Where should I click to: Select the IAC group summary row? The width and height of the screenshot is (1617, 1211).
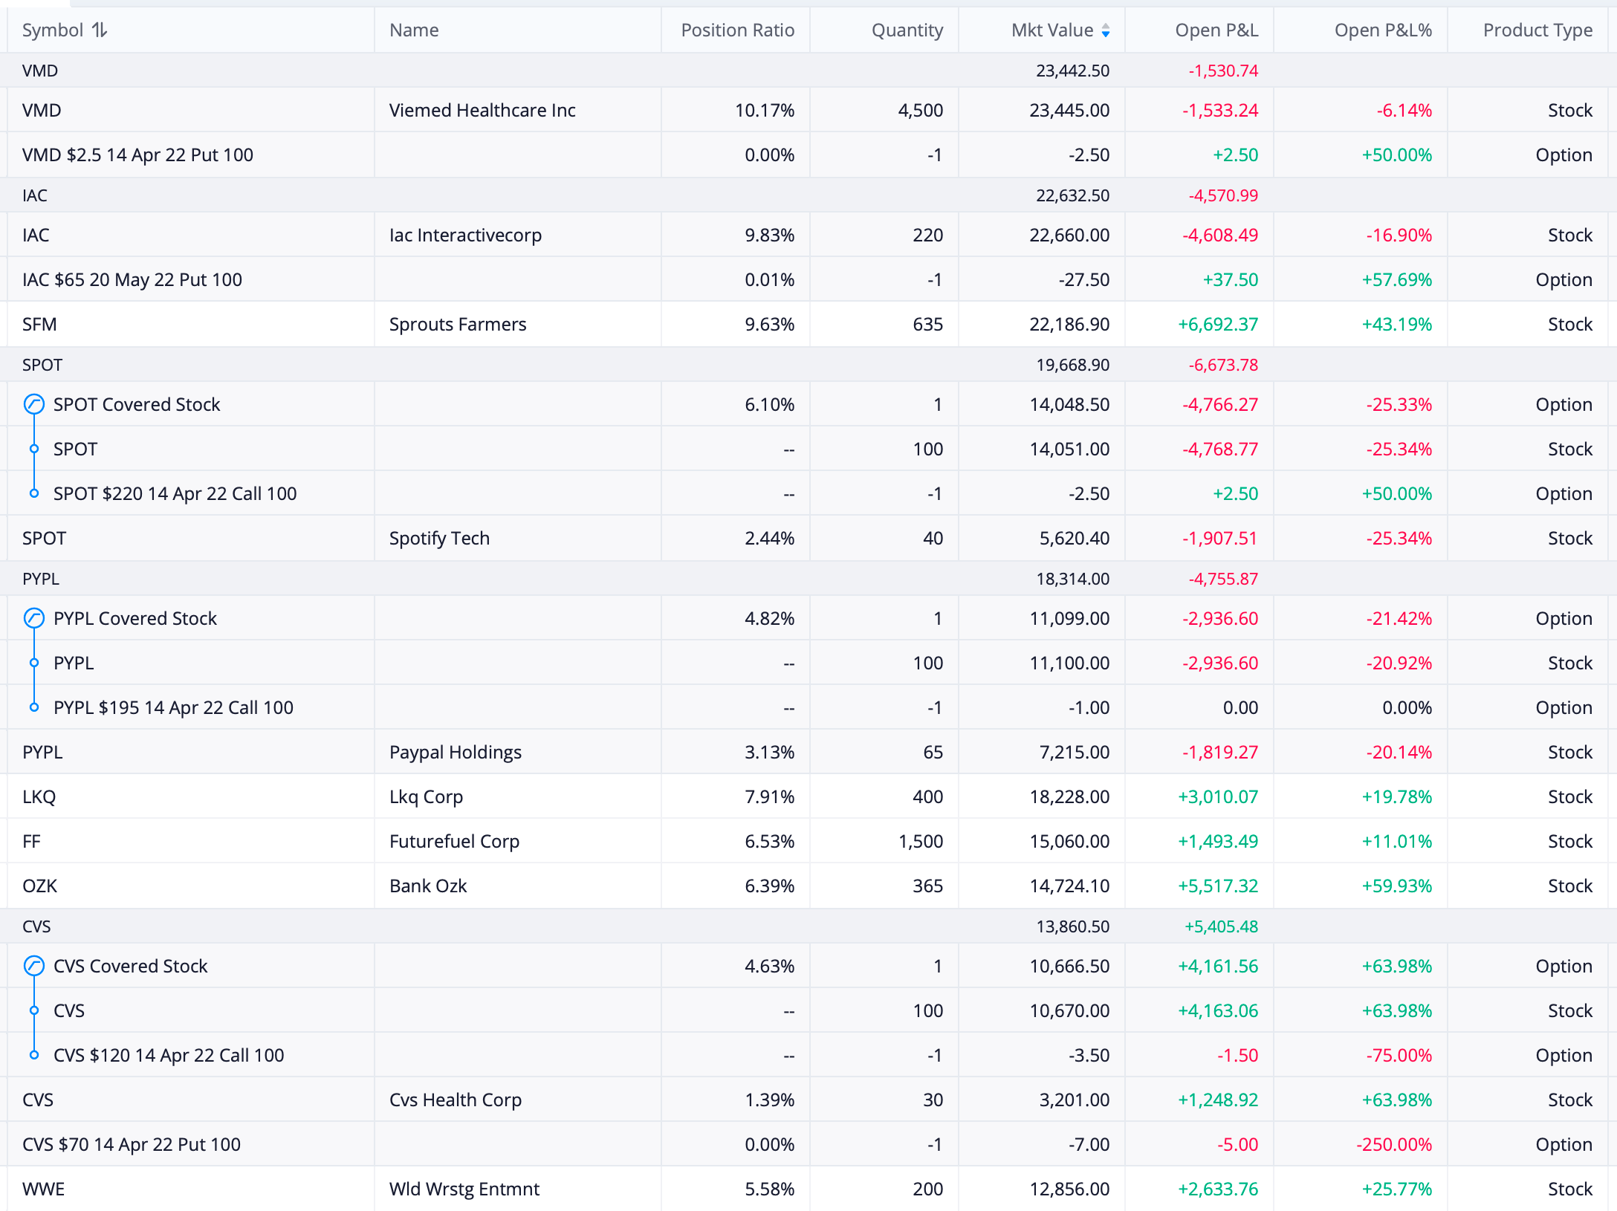808,195
